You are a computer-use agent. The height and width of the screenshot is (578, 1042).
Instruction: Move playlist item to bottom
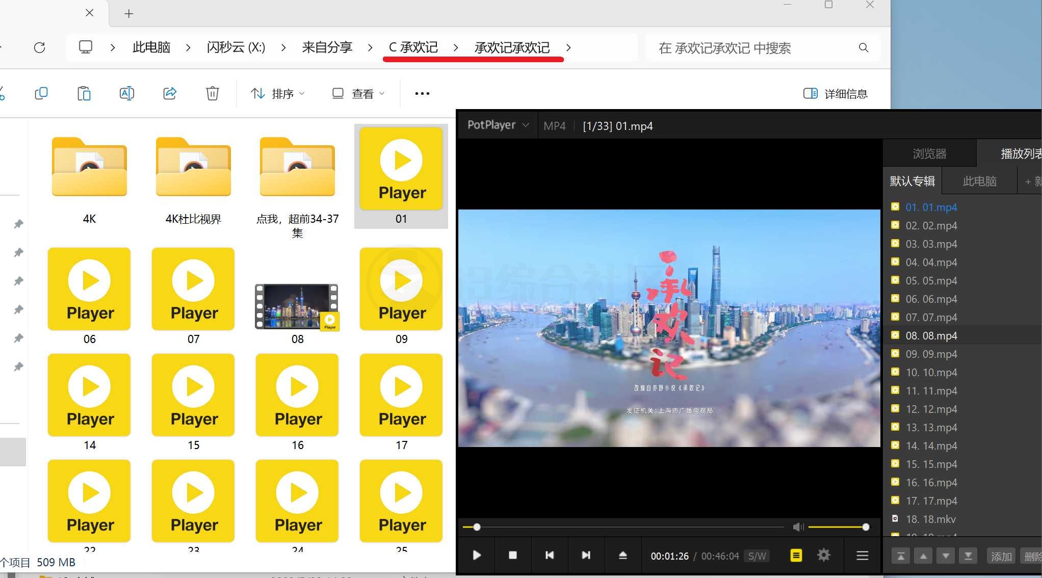click(x=968, y=556)
